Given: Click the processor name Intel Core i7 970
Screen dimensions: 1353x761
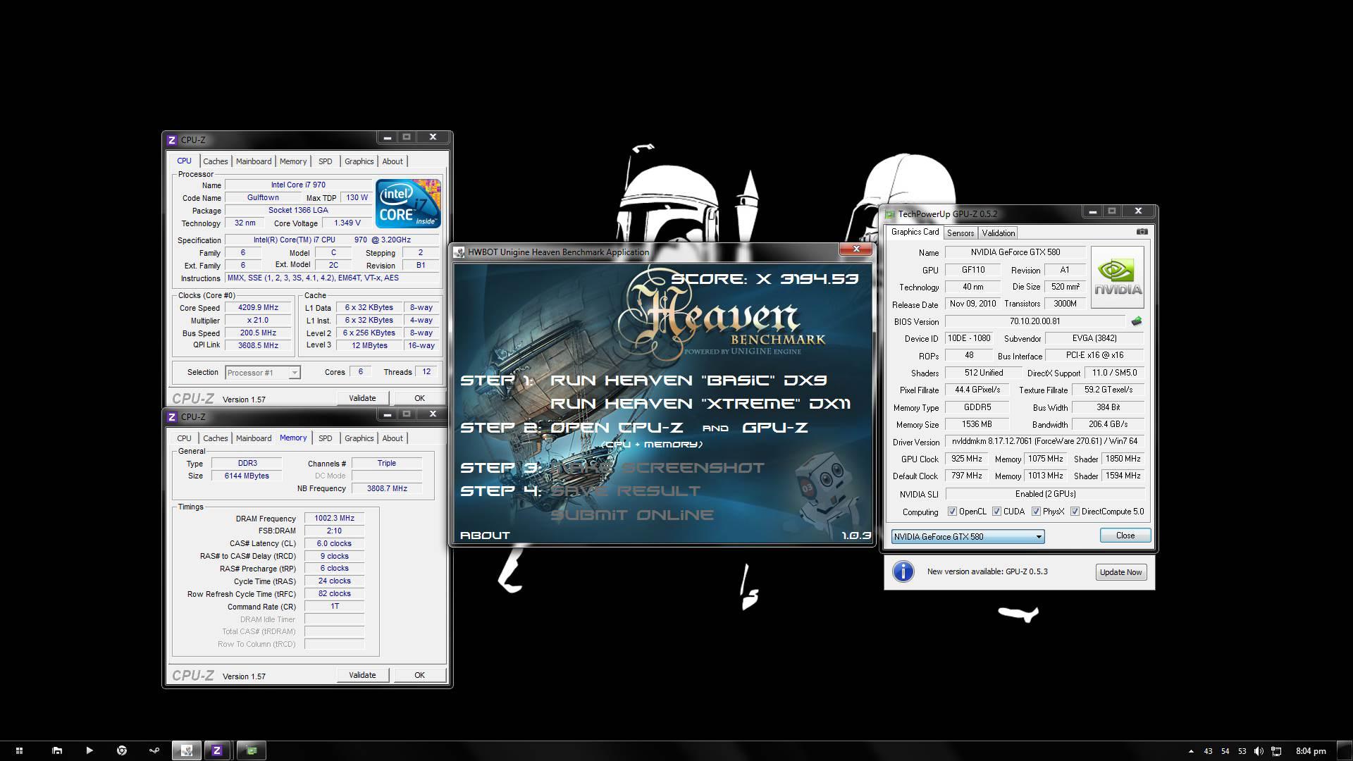Looking at the screenshot, I should coord(298,185).
